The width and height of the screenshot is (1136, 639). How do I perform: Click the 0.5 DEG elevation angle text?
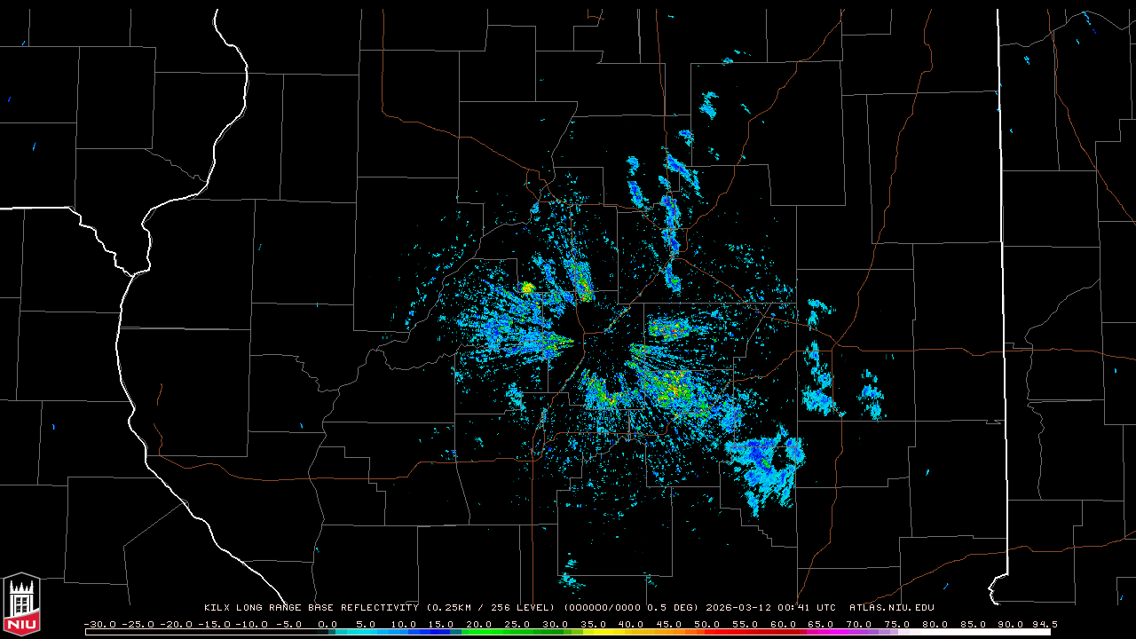coord(674,608)
